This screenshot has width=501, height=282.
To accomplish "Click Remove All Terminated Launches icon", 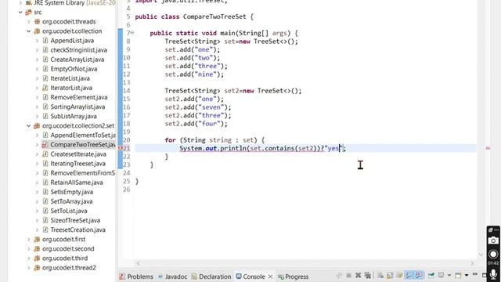I will [368, 275].
